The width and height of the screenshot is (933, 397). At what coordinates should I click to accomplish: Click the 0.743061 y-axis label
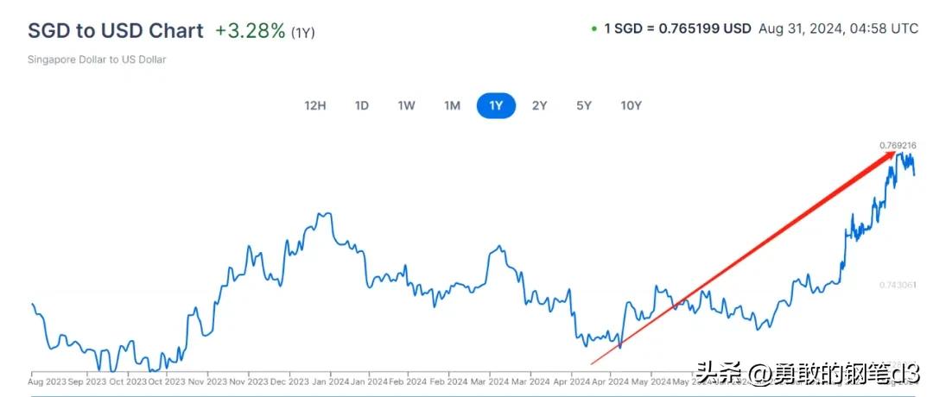tap(897, 285)
